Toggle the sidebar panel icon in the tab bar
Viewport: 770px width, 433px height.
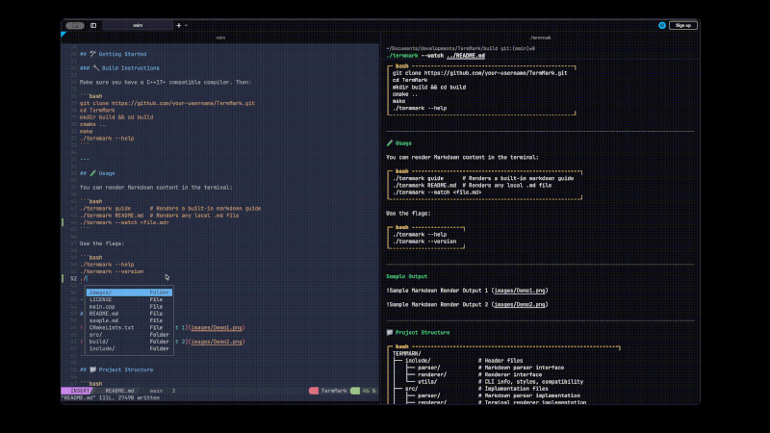tap(93, 26)
